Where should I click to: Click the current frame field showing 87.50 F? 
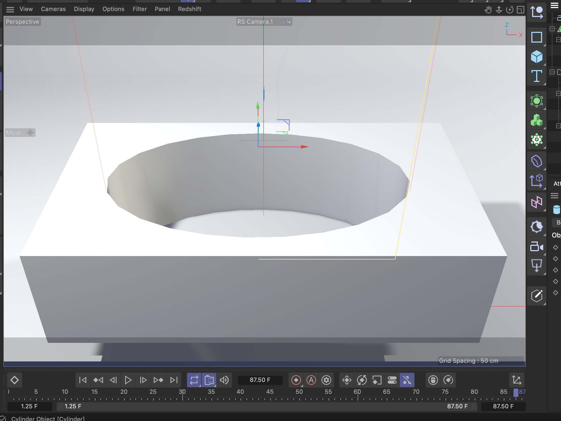click(x=260, y=380)
